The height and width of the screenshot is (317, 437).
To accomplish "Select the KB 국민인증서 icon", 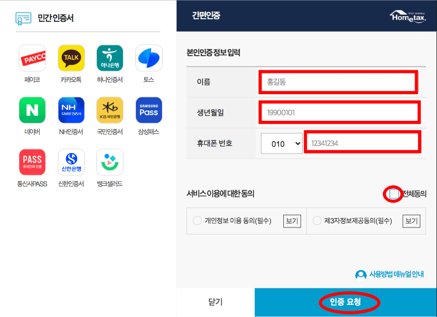I will 110,110.
